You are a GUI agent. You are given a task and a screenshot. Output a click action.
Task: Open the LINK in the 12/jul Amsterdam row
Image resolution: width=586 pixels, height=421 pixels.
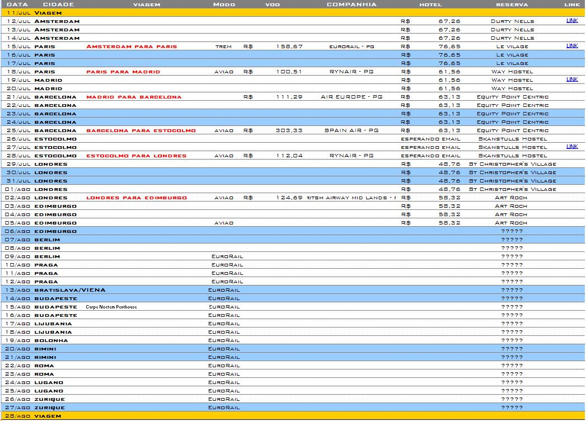tap(571, 21)
